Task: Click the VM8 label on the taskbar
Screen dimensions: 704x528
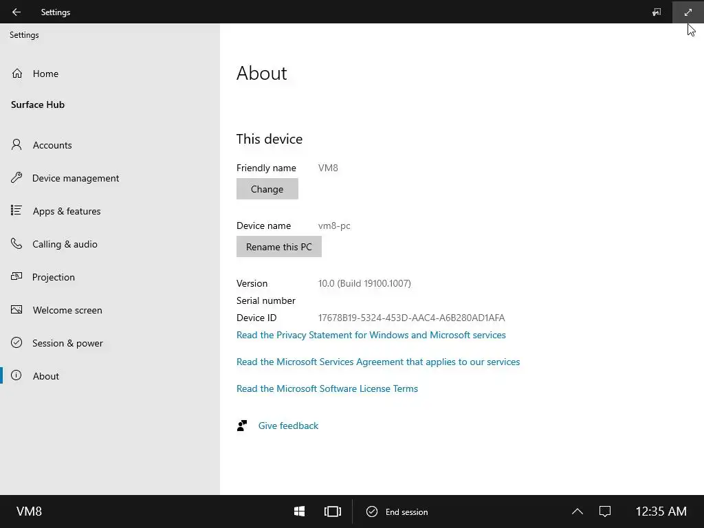Action: [x=29, y=511]
